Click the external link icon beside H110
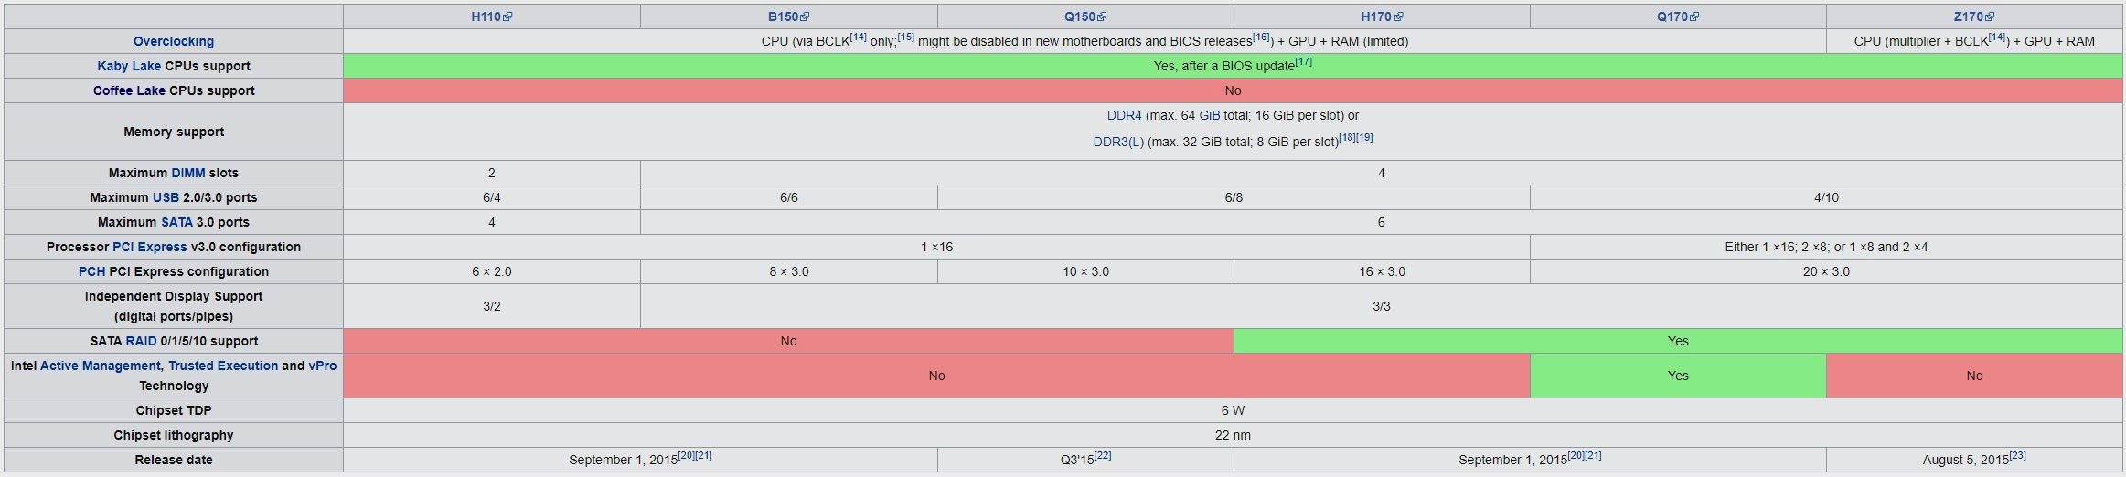Viewport: 2126px width, 477px height. [x=507, y=17]
